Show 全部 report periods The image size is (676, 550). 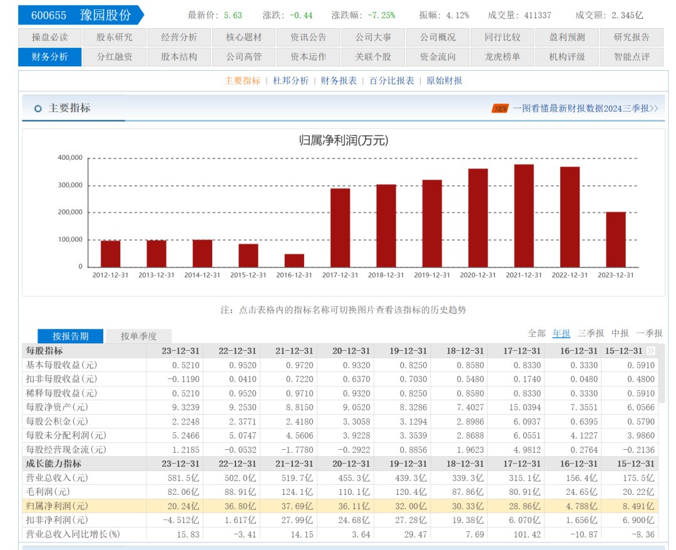click(x=536, y=333)
